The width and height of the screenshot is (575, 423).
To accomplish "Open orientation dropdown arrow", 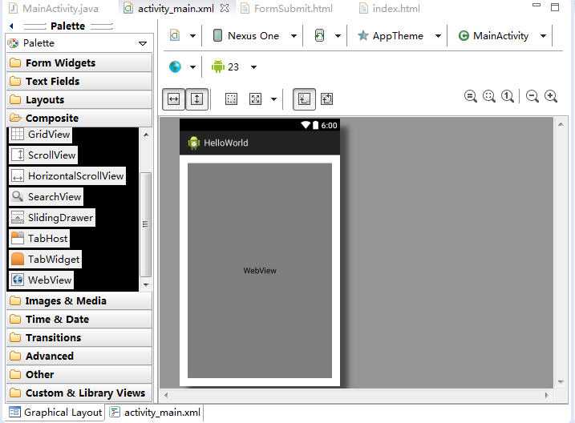I will click(x=338, y=36).
